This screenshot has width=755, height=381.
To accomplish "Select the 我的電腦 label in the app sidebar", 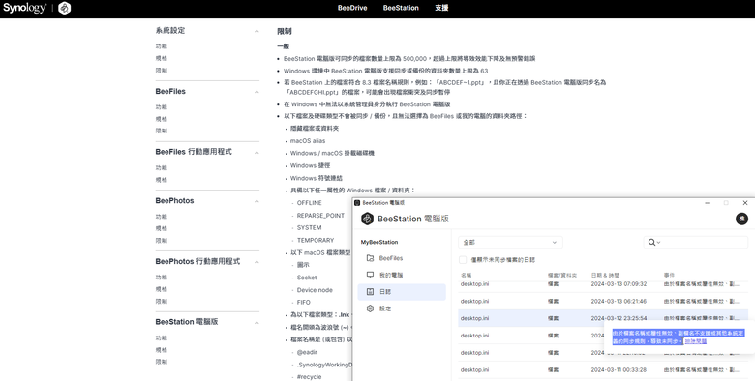I will tap(391, 276).
